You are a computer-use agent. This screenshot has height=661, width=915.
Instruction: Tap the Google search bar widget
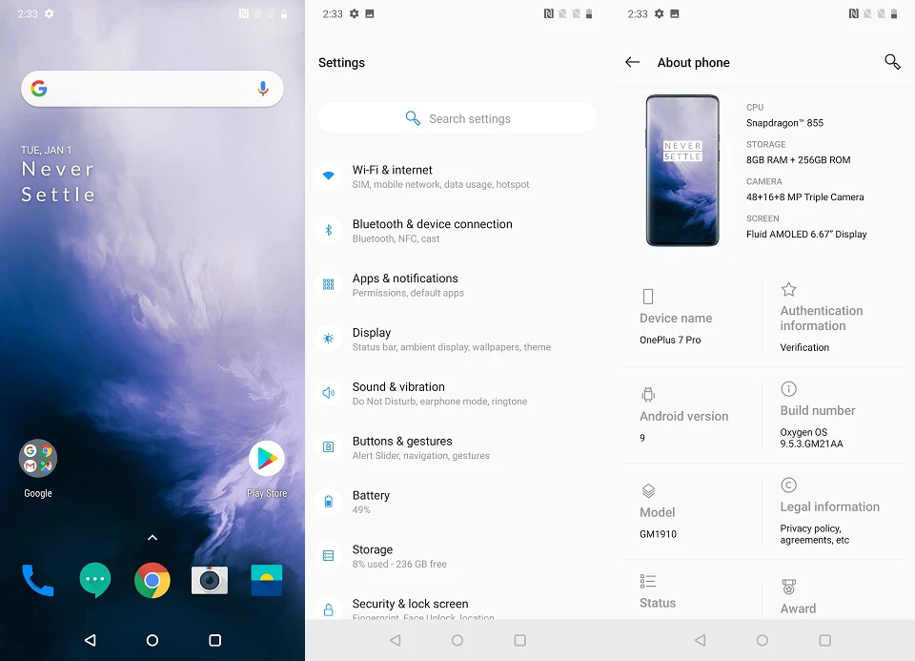tap(152, 89)
